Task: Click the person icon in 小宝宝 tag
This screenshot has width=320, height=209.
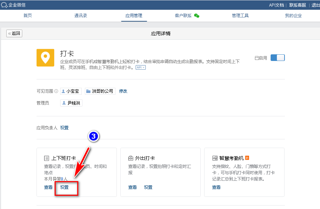Action: point(63,91)
